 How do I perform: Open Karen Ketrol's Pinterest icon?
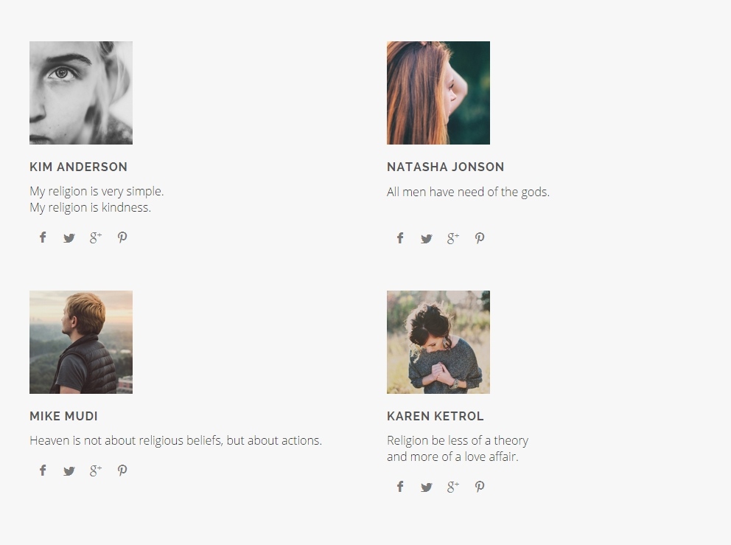[x=480, y=487]
